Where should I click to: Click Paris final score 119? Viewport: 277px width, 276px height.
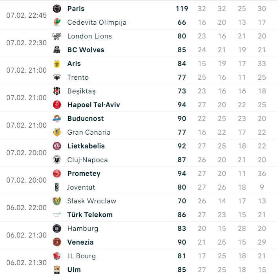(x=182, y=9)
